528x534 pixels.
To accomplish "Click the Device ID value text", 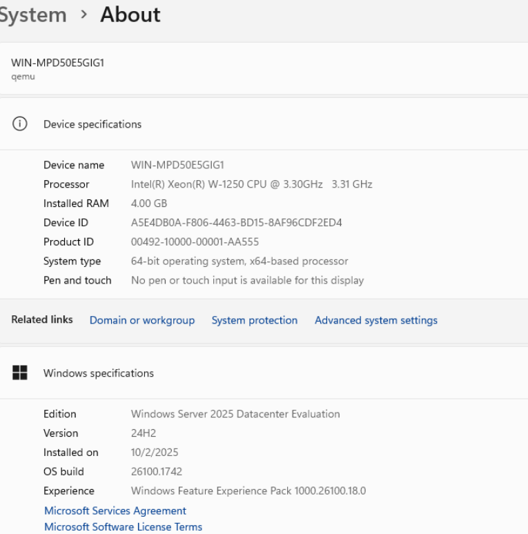I will (237, 223).
